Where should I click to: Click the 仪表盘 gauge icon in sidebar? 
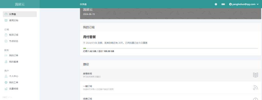coord(6,14)
